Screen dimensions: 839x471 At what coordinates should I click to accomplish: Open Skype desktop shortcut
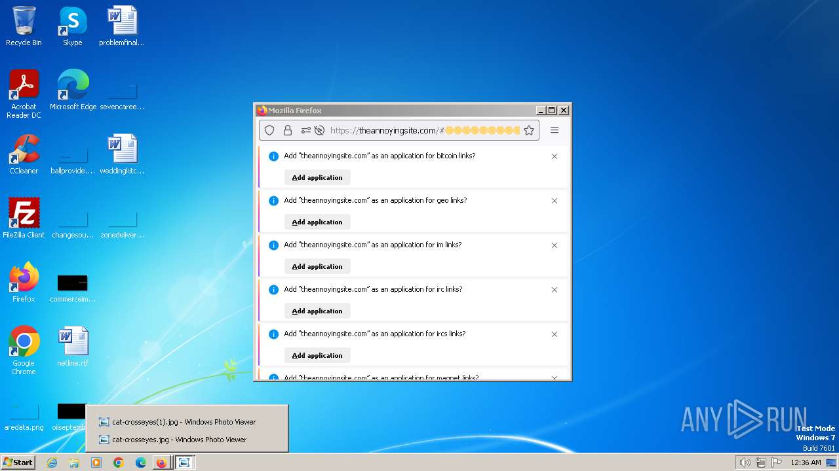pyautogui.click(x=72, y=27)
